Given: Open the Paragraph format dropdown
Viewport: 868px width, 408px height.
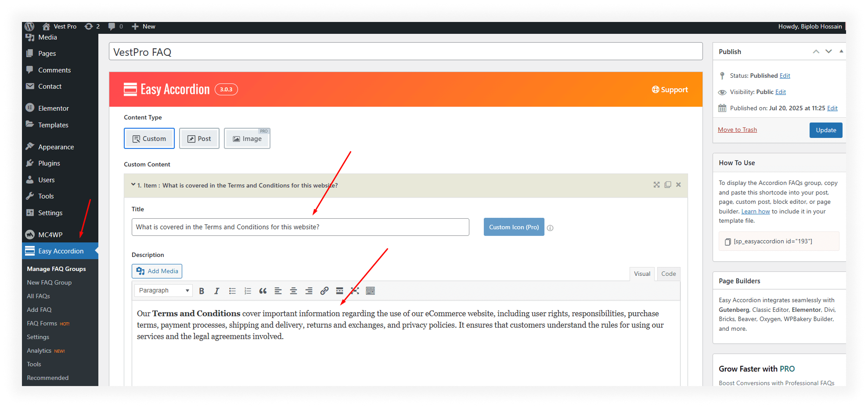Looking at the screenshot, I should (163, 291).
